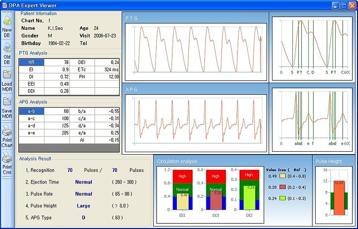Image resolution: width=358 pixels, height=229 pixels.
Task: Click the Load MDR folder icon
Action: click(x=7, y=75)
